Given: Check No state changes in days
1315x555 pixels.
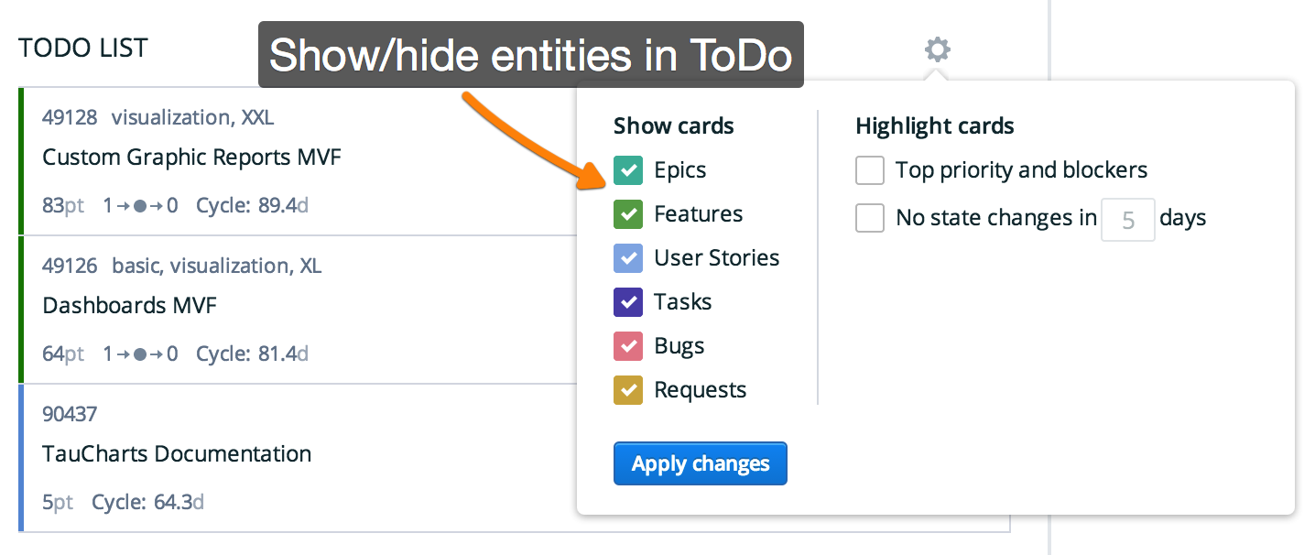Looking at the screenshot, I should [x=870, y=218].
